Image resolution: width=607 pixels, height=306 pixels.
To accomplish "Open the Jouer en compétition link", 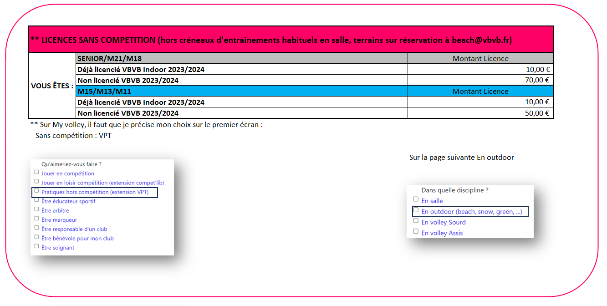I will tap(68, 173).
